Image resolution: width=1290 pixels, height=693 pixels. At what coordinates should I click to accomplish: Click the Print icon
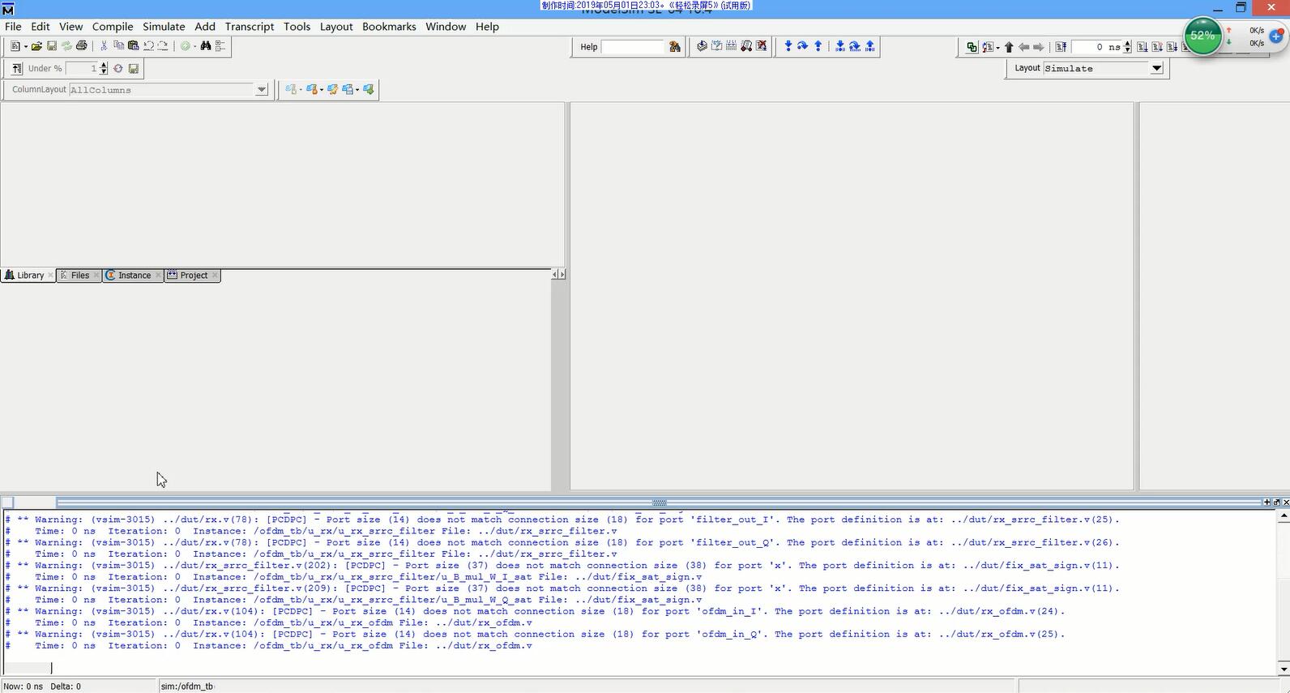pos(81,46)
